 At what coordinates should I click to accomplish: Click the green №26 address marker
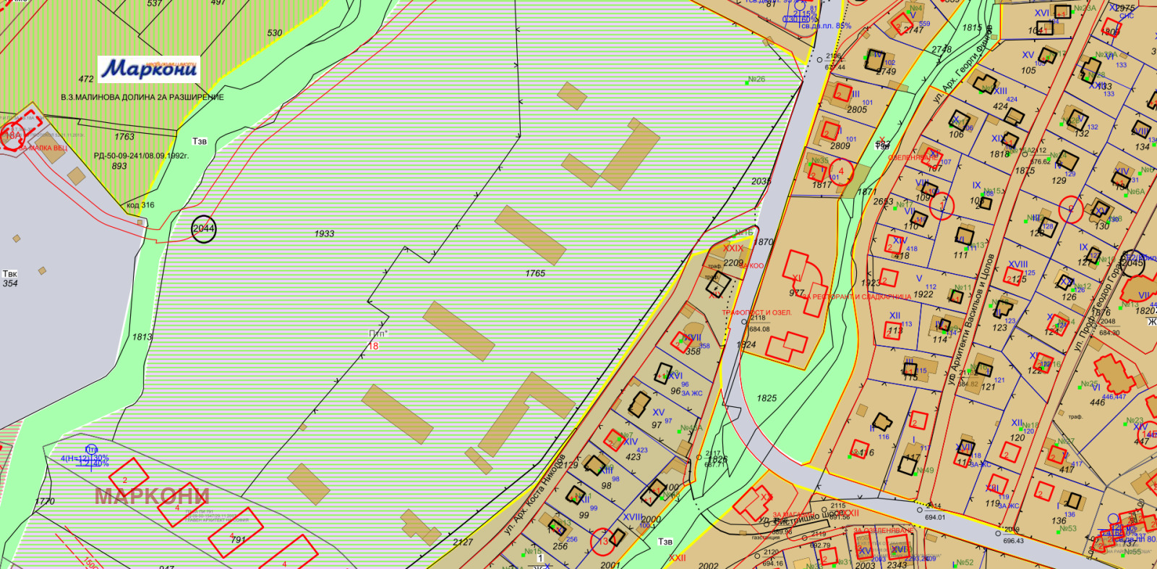pyautogui.click(x=756, y=80)
